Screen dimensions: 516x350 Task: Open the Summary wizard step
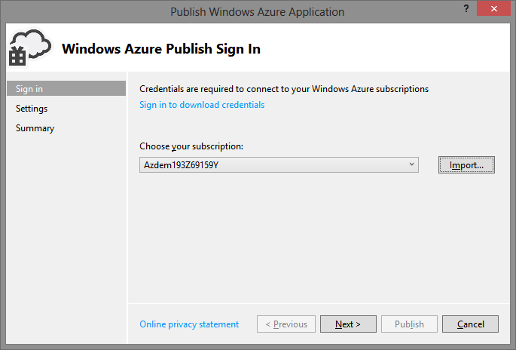click(35, 128)
